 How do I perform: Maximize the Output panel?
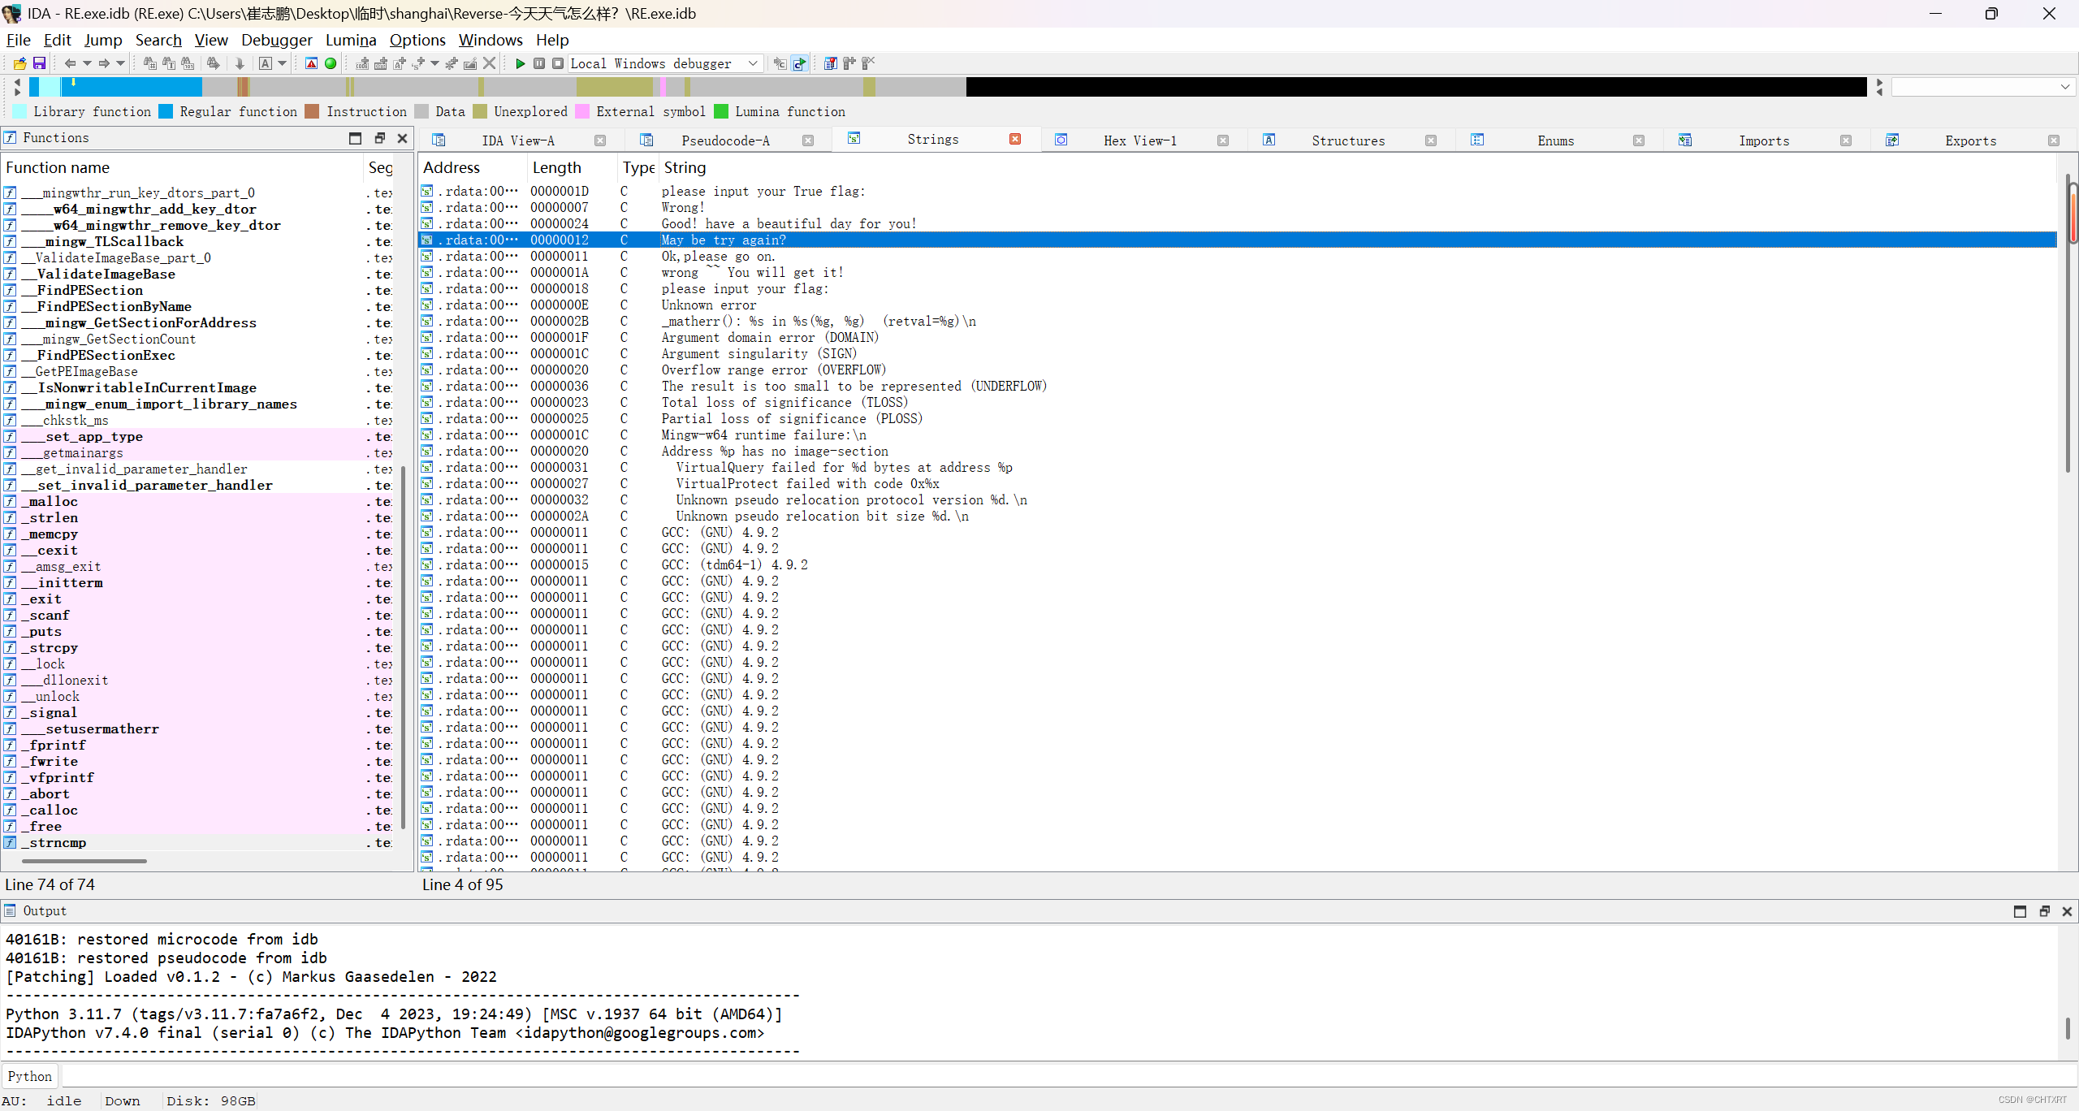coord(2020,911)
